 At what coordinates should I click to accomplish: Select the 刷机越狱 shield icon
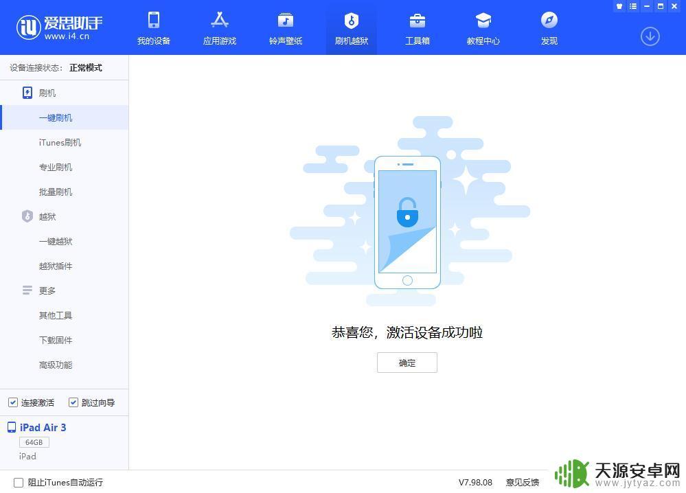click(352, 20)
